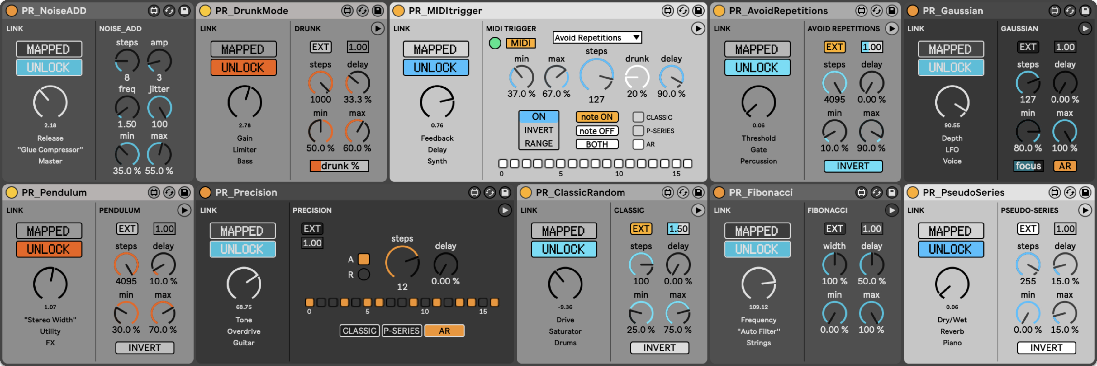This screenshot has height=366, width=1097.
Task: Deactivate the PR_Precision device
Action: [x=205, y=192]
